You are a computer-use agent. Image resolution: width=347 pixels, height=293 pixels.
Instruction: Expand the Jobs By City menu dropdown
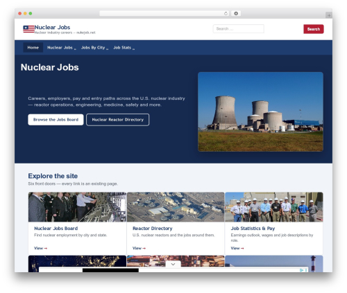107,48
